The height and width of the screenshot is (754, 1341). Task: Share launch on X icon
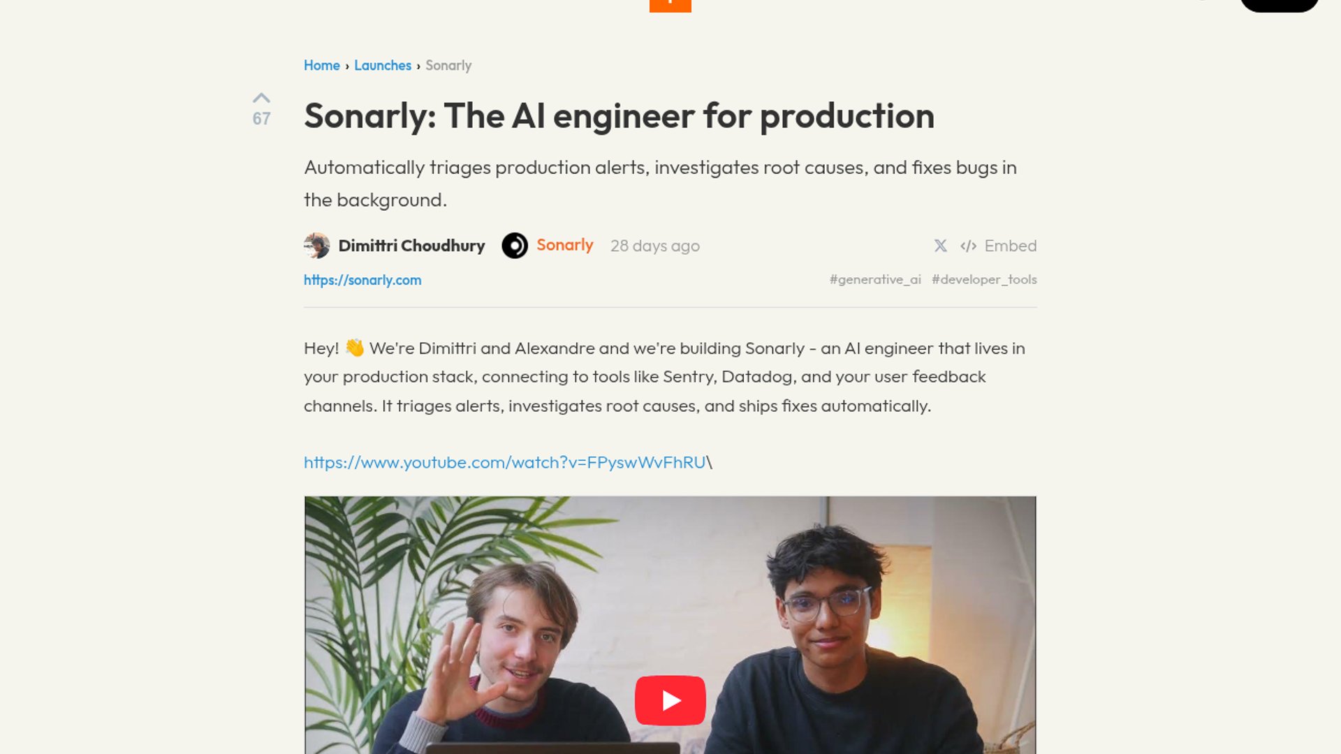coord(941,246)
